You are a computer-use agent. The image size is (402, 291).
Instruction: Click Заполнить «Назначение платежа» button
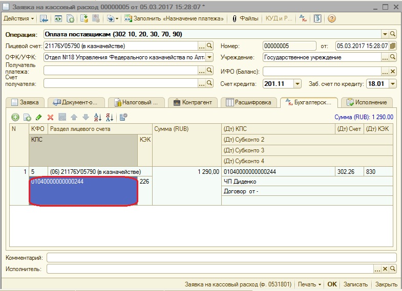(174, 18)
